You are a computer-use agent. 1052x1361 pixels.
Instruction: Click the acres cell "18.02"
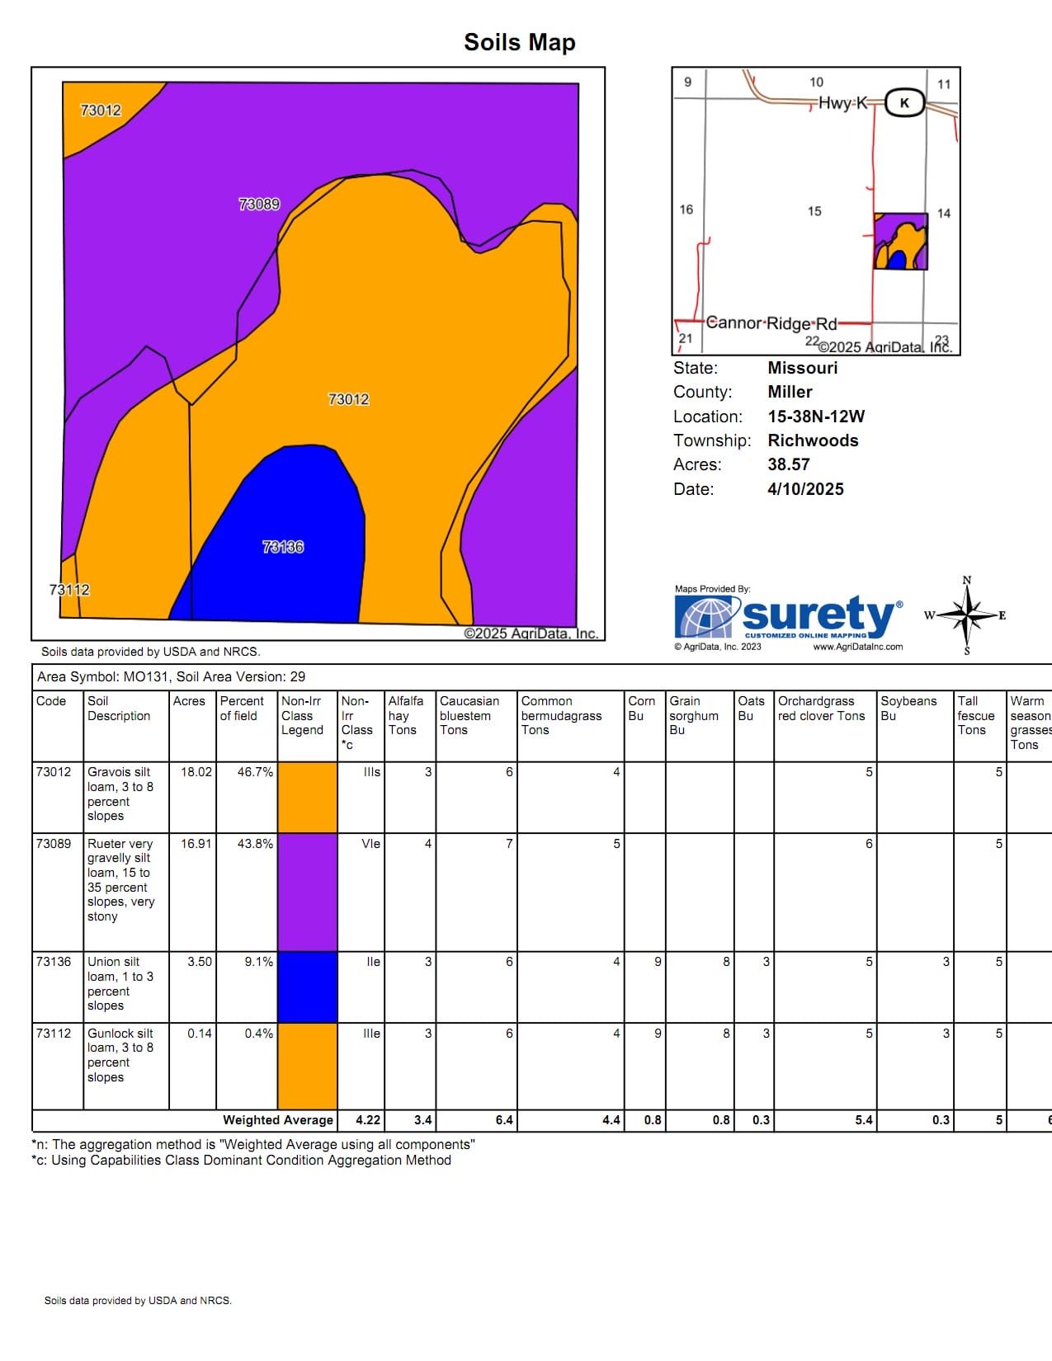(x=196, y=772)
